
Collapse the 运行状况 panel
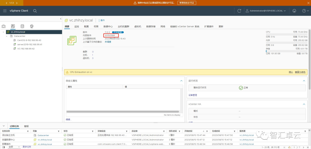click(x=304, y=81)
